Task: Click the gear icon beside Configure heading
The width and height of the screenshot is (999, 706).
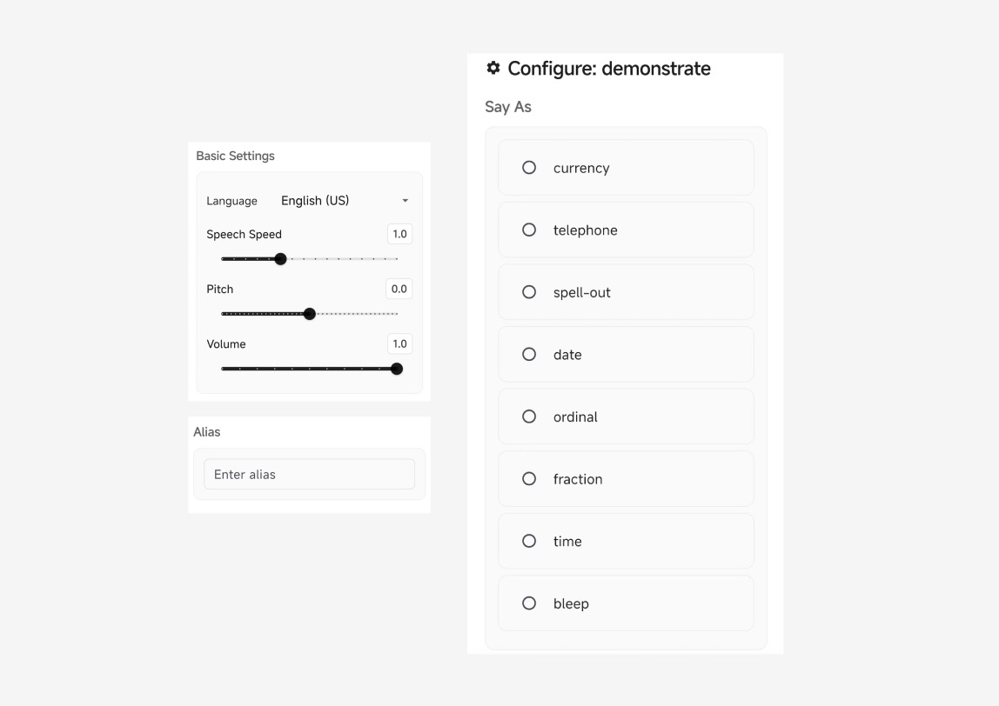Action: point(493,68)
